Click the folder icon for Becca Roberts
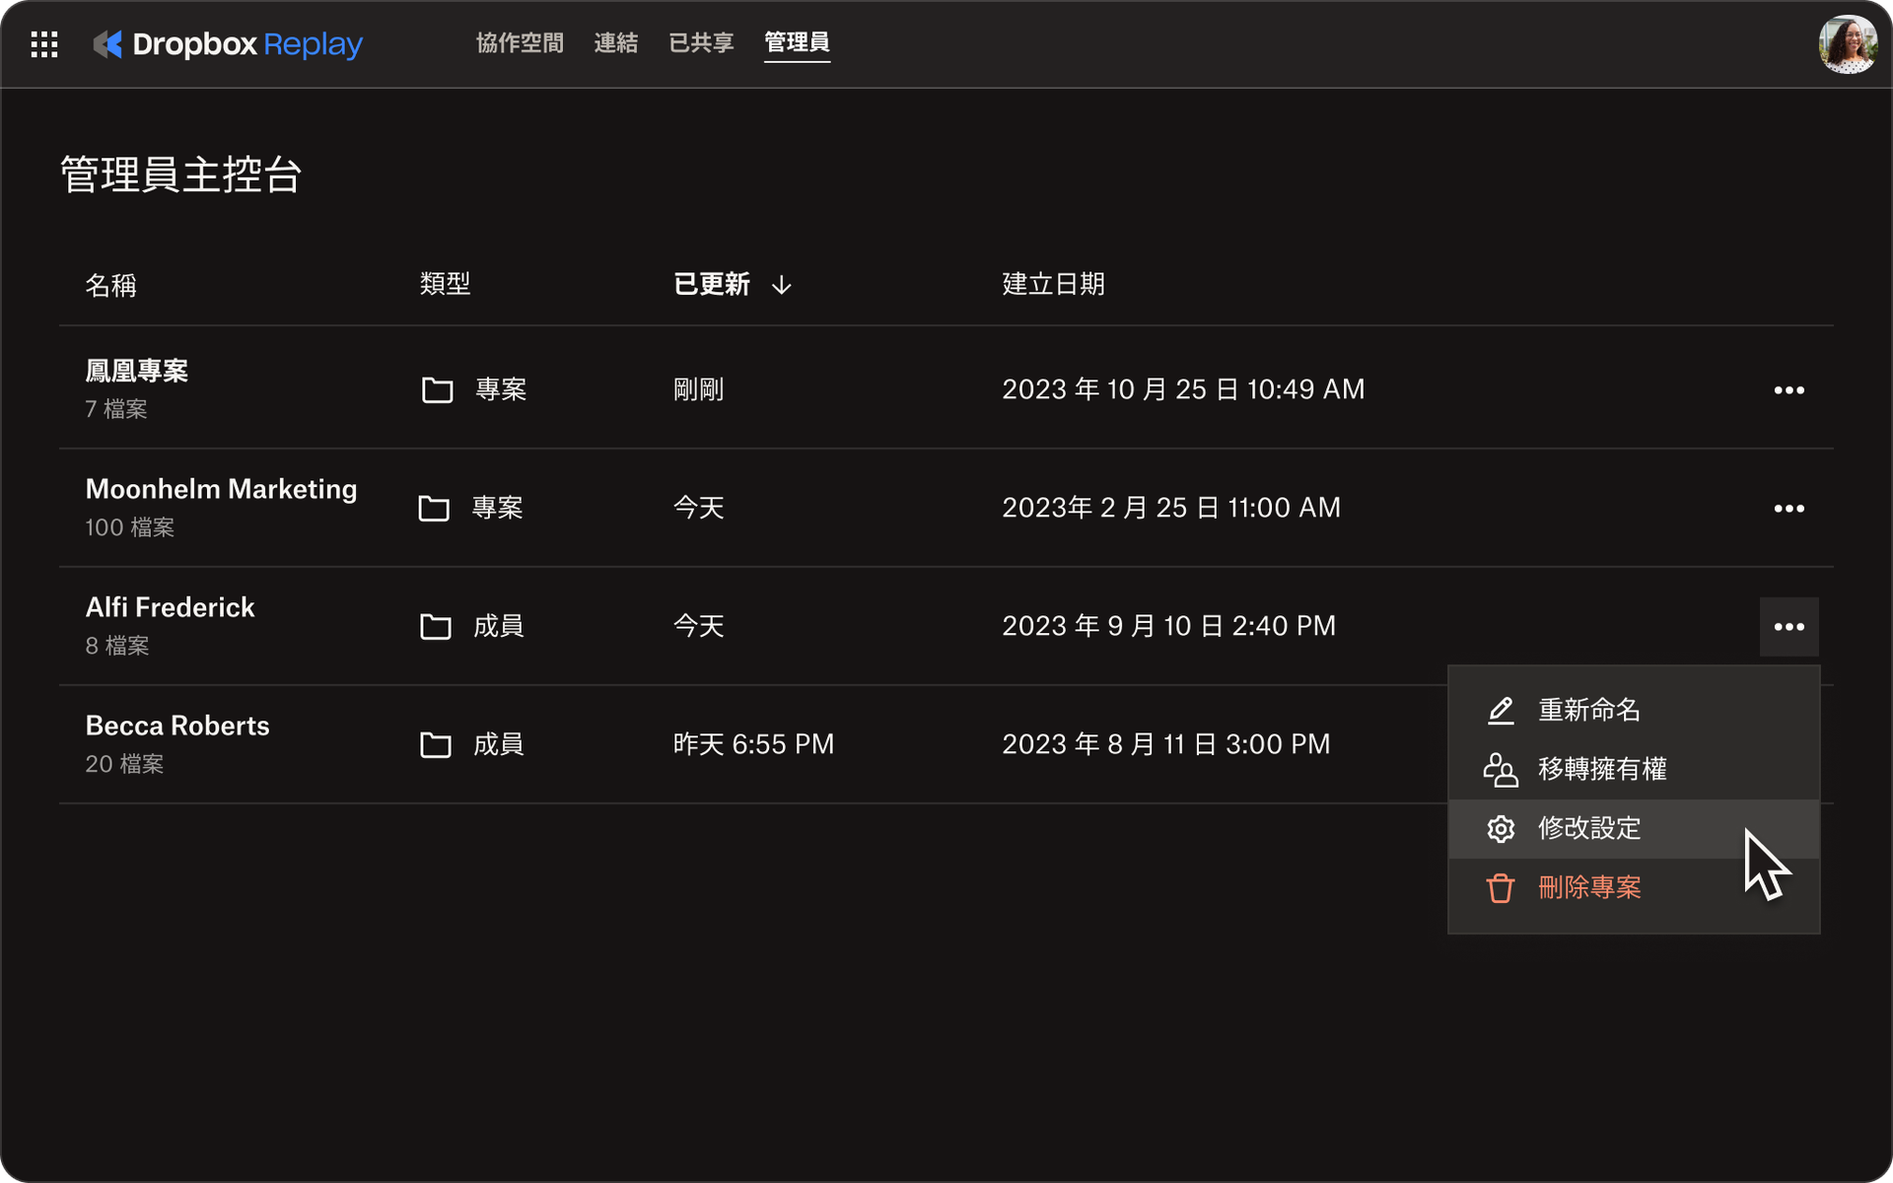The height and width of the screenshot is (1183, 1893). (435, 745)
